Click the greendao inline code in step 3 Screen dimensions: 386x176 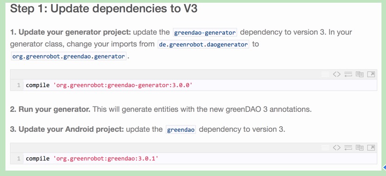click(x=181, y=130)
